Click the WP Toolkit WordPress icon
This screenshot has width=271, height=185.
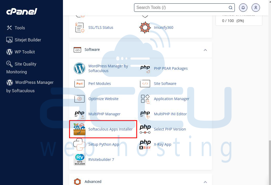click(x=9, y=52)
